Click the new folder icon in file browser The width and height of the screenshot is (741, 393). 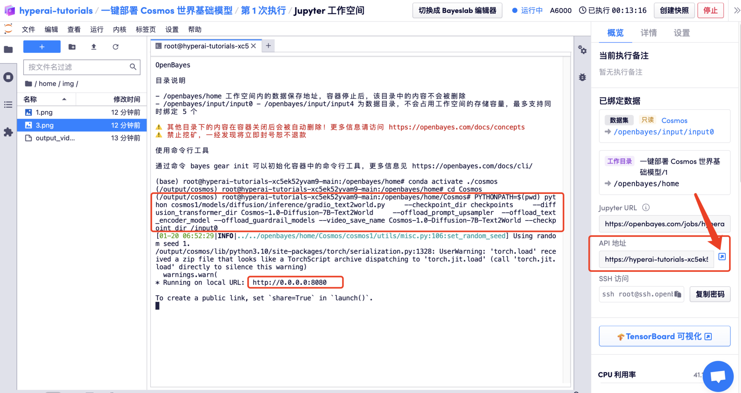pyautogui.click(x=72, y=47)
